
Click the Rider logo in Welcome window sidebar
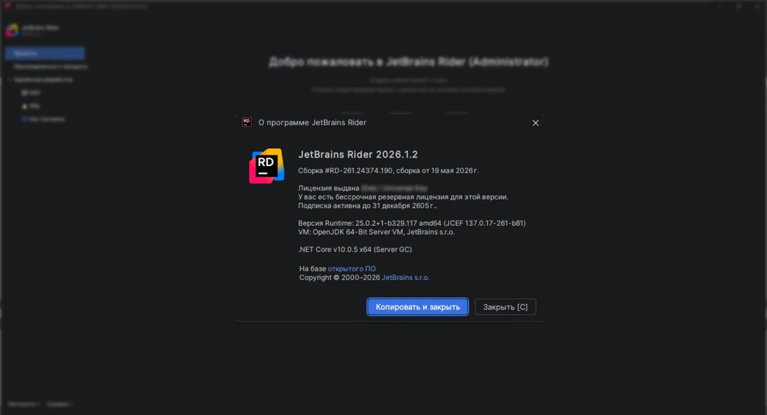(x=12, y=30)
